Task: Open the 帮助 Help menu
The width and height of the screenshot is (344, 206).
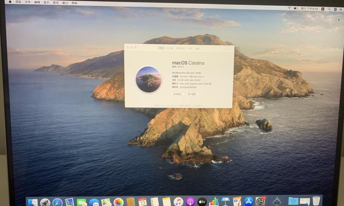Action: pyautogui.click(x=74, y=3)
